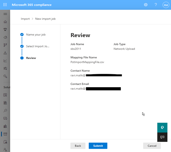Open the app launcher waffle icon
Image resolution: width=171 pixels, height=152 pixels.
click(5, 5)
